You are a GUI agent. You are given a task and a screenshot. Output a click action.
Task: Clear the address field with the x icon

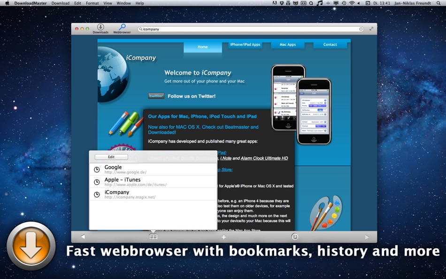(361, 29)
